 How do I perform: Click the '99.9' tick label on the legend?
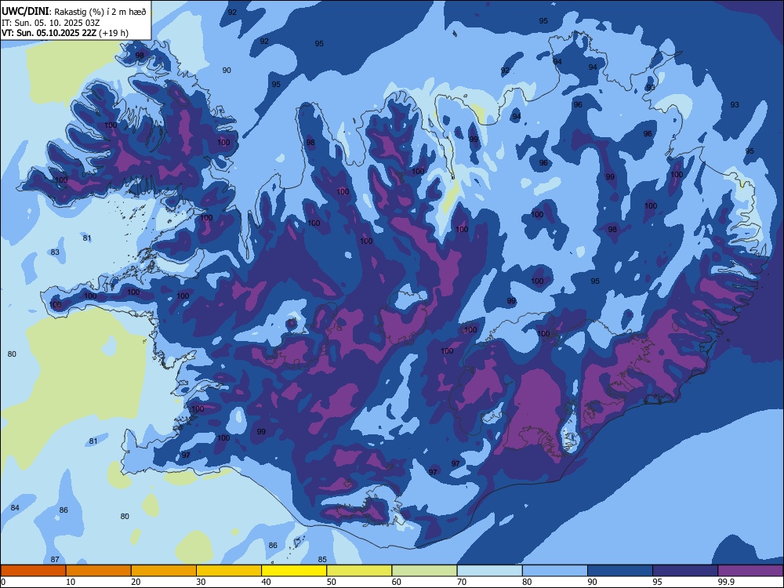tap(726, 582)
